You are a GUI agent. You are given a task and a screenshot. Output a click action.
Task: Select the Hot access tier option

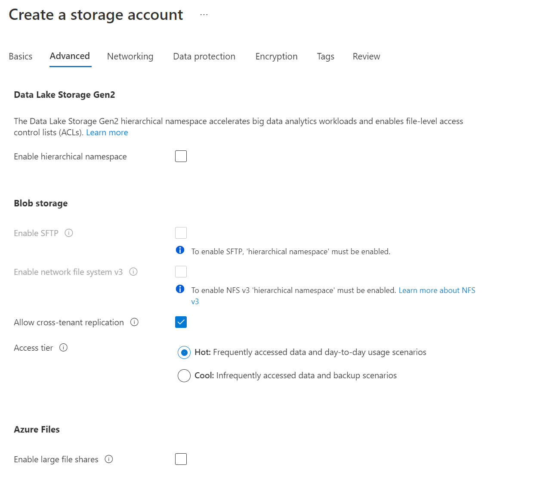(184, 352)
